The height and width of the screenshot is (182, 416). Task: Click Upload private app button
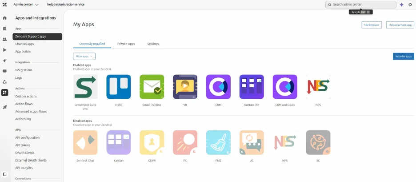tap(400, 25)
